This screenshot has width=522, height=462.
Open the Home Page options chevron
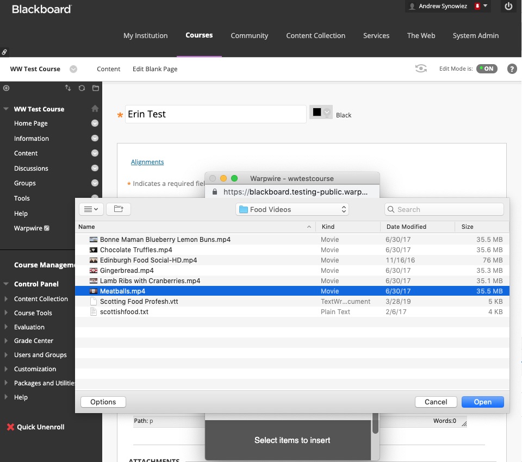[95, 123]
